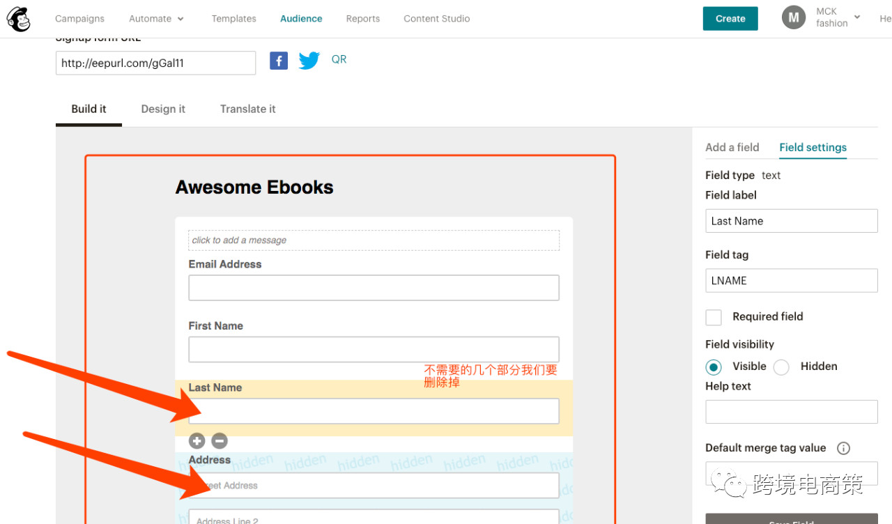Select the Hidden radio button
The image size is (892, 524).
click(x=781, y=367)
